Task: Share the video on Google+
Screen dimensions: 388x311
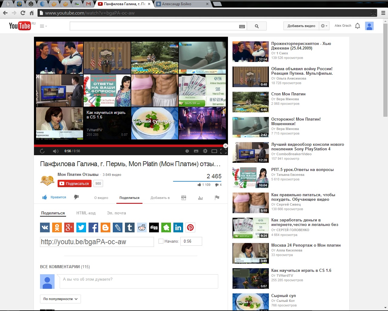Action: point(69,227)
